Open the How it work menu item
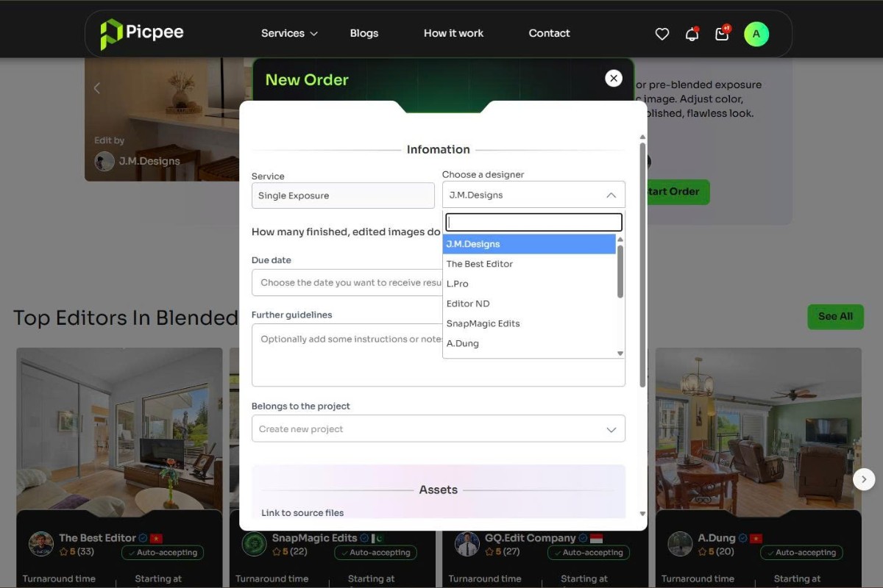This screenshot has height=588, width=883. tap(453, 33)
